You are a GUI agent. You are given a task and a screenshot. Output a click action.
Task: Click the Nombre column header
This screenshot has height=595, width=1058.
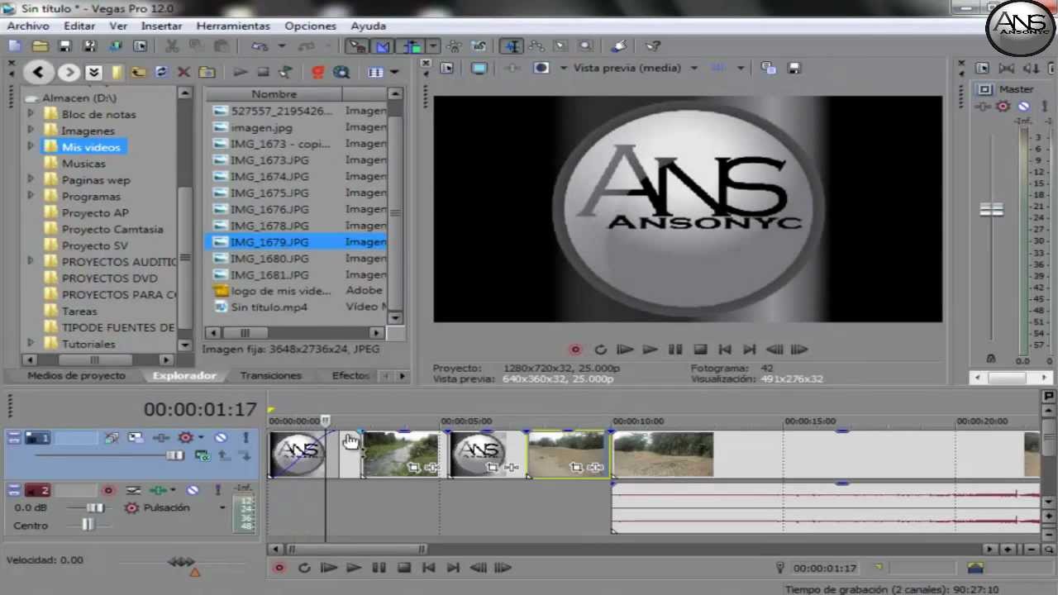pyautogui.click(x=274, y=94)
